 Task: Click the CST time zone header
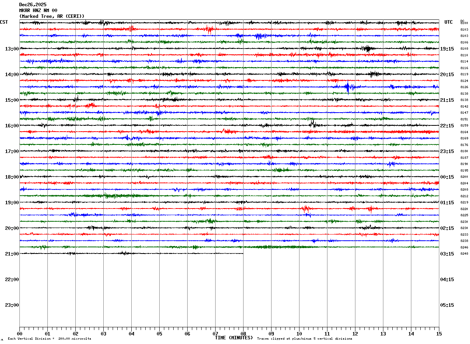tap(4, 22)
